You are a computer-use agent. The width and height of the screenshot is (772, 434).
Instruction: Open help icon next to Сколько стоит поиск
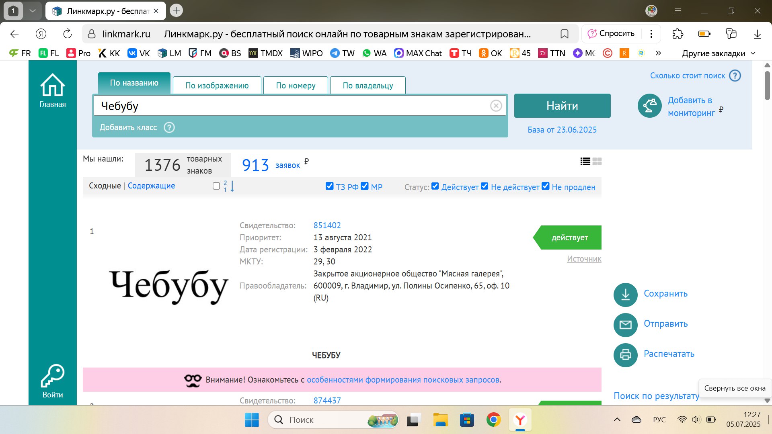pos(735,76)
